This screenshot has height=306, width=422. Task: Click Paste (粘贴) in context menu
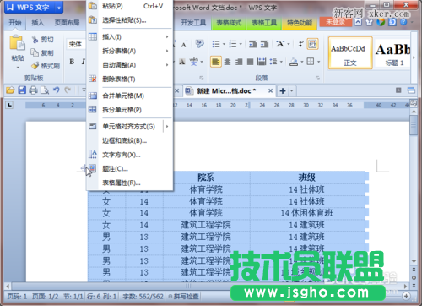coord(130,6)
